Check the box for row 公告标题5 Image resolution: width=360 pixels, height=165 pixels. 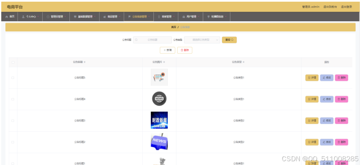13,78
